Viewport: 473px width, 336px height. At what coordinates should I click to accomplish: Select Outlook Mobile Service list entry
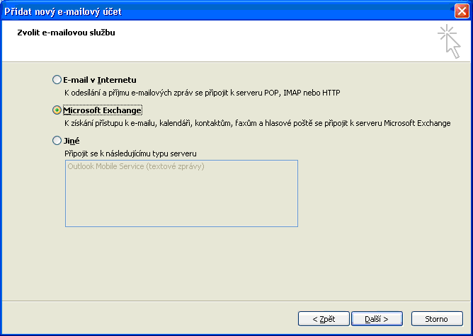136,166
